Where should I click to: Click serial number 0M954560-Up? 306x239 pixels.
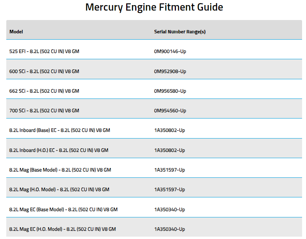pos(170,111)
